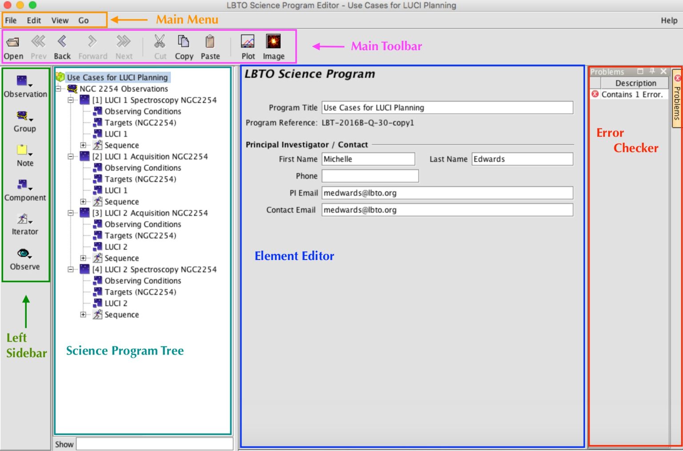Expand Sequence under [4] LUCI 2 Spectroscopy
Screen dimensions: 683x451
(x=83, y=315)
